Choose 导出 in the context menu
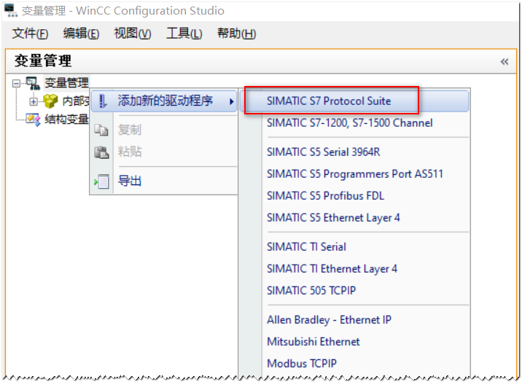Screen dimensions: 522x387 pos(130,181)
